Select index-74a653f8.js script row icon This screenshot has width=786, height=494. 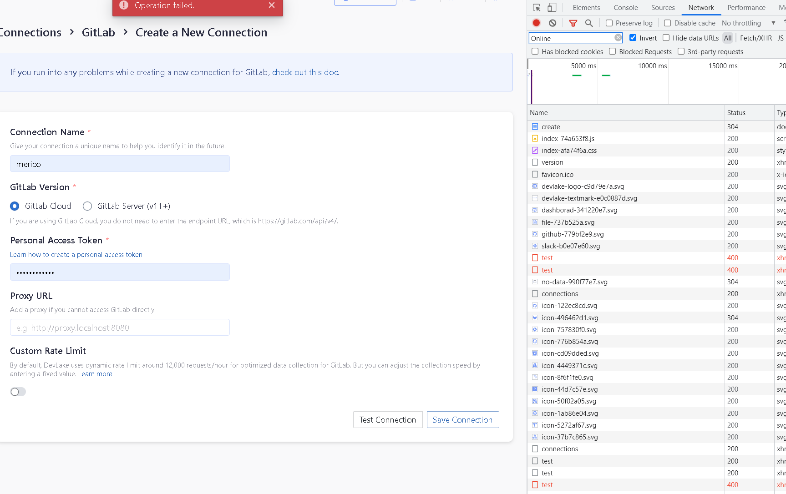535,138
